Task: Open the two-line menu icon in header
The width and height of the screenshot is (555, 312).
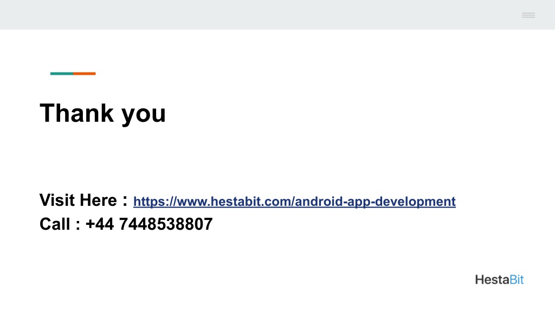Action: 528,15
